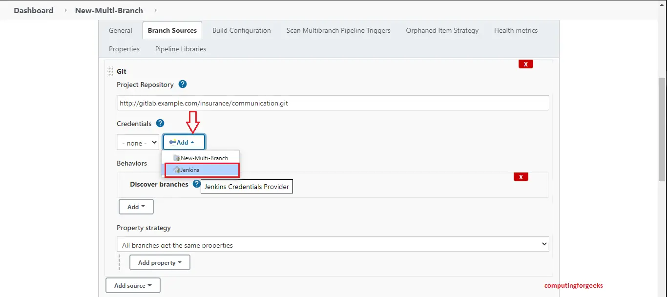The width and height of the screenshot is (667, 297).
Task: Remove Discover branches behavior with red X
Action: pyautogui.click(x=521, y=177)
